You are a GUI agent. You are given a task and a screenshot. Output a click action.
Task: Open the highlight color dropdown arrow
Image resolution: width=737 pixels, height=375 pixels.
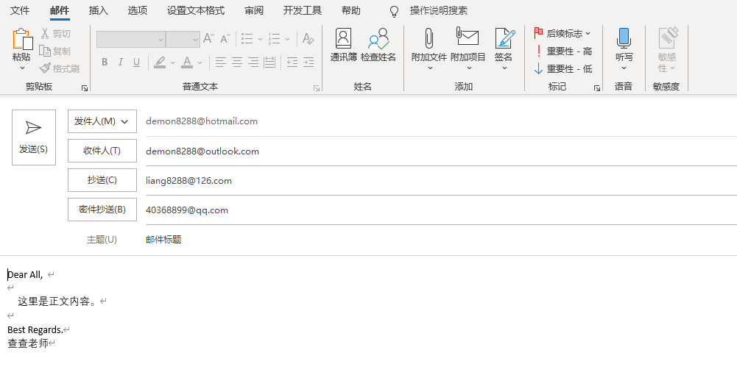172,63
